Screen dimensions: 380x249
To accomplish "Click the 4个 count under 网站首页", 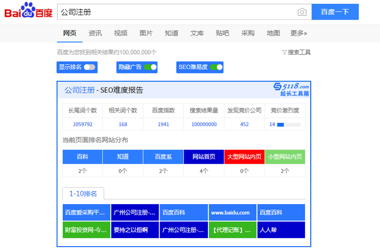I will (204, 171).
